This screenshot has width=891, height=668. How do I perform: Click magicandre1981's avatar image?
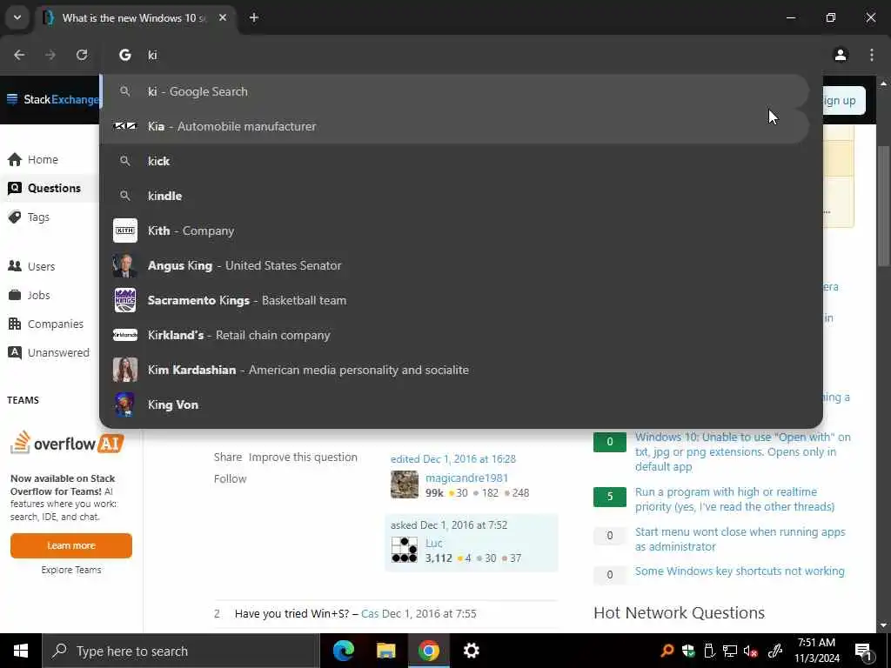tap(405, 484)
